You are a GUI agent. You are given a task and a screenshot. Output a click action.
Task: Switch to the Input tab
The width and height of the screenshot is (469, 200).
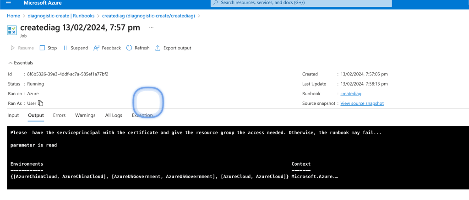[x=13, y=115]
